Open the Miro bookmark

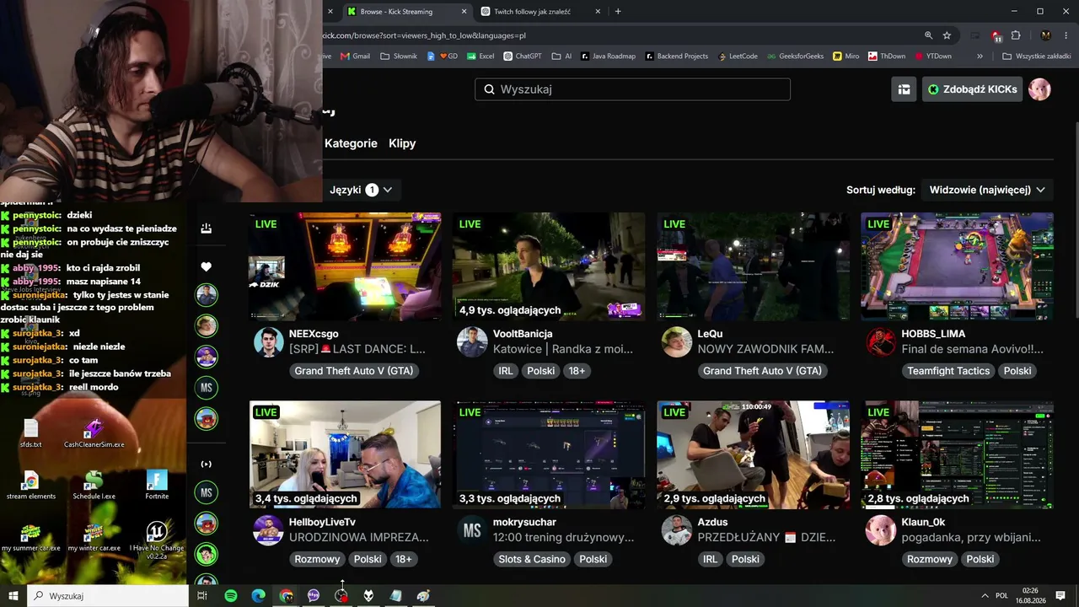pos(846,56)
